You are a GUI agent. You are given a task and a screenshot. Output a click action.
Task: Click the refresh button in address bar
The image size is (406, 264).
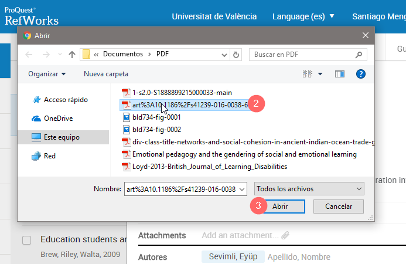236,54
